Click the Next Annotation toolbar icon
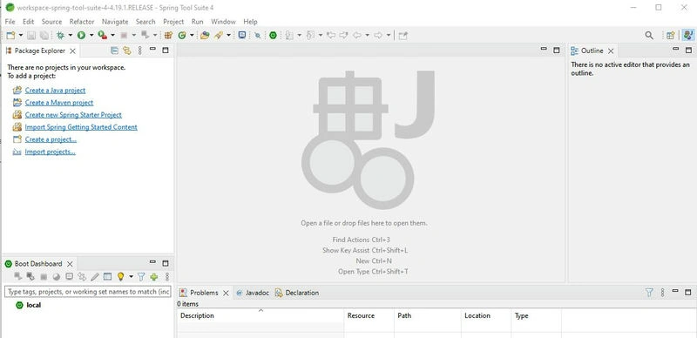This screenshot has width=697, height=338. pyautogui.click(x=289, y=35)
